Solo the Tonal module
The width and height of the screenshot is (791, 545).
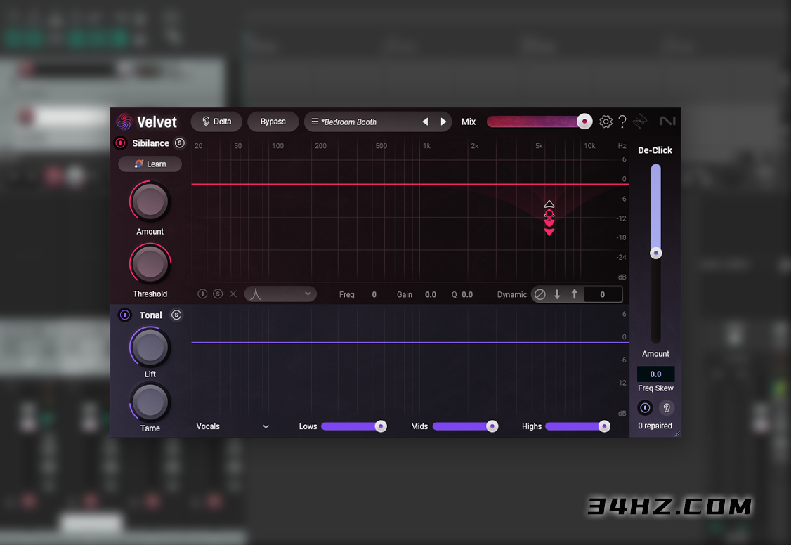(176, 315)
